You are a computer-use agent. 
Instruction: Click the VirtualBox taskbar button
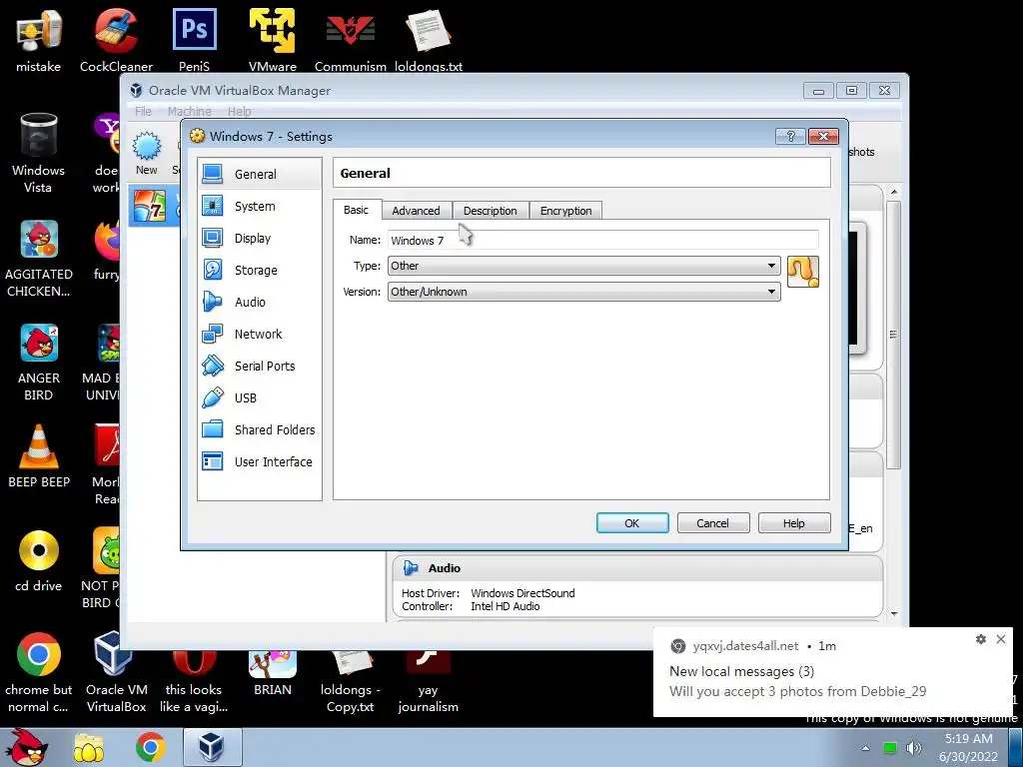coord(212,747)
